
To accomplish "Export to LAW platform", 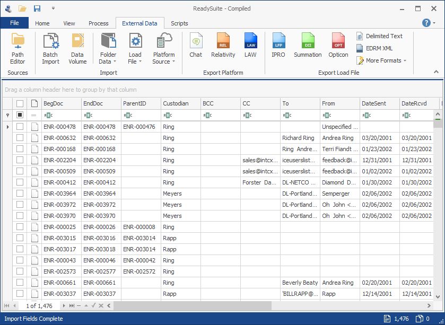I will (x=250, y=46).
